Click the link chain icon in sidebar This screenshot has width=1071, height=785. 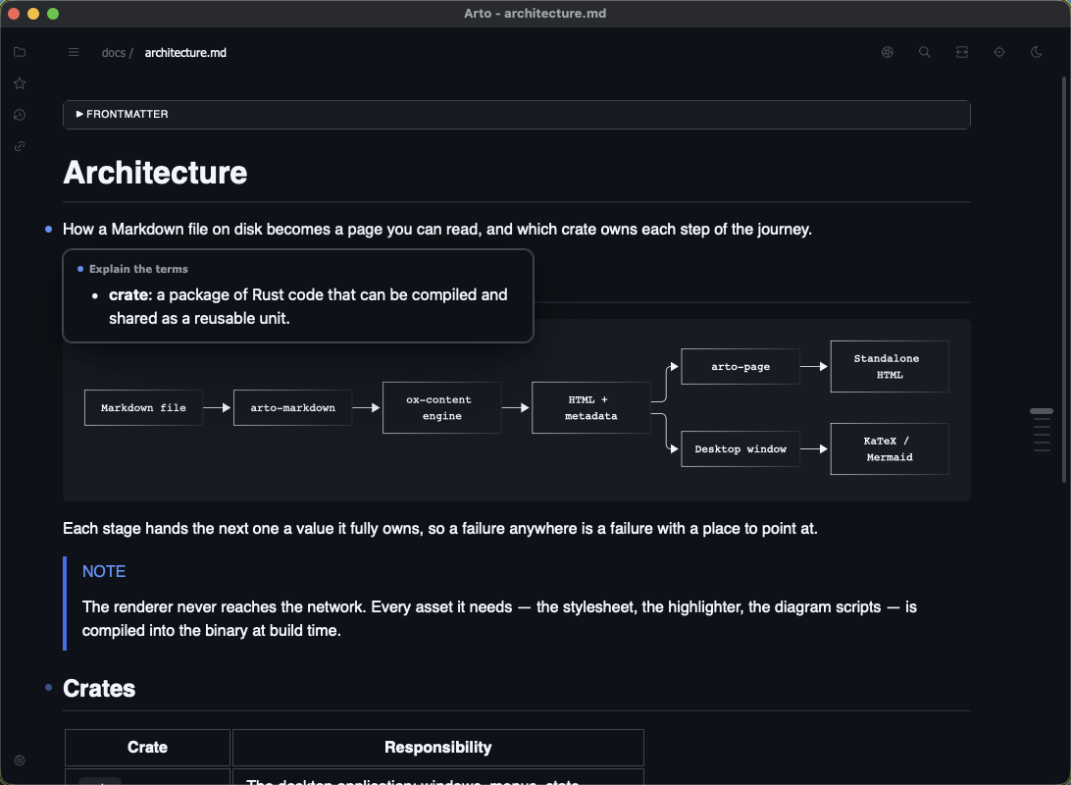pos(20,146)
